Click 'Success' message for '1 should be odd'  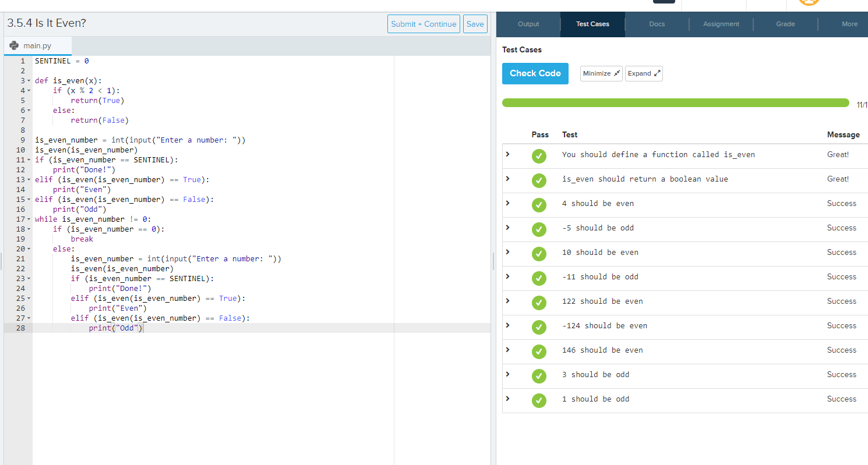tap(842, 399)
